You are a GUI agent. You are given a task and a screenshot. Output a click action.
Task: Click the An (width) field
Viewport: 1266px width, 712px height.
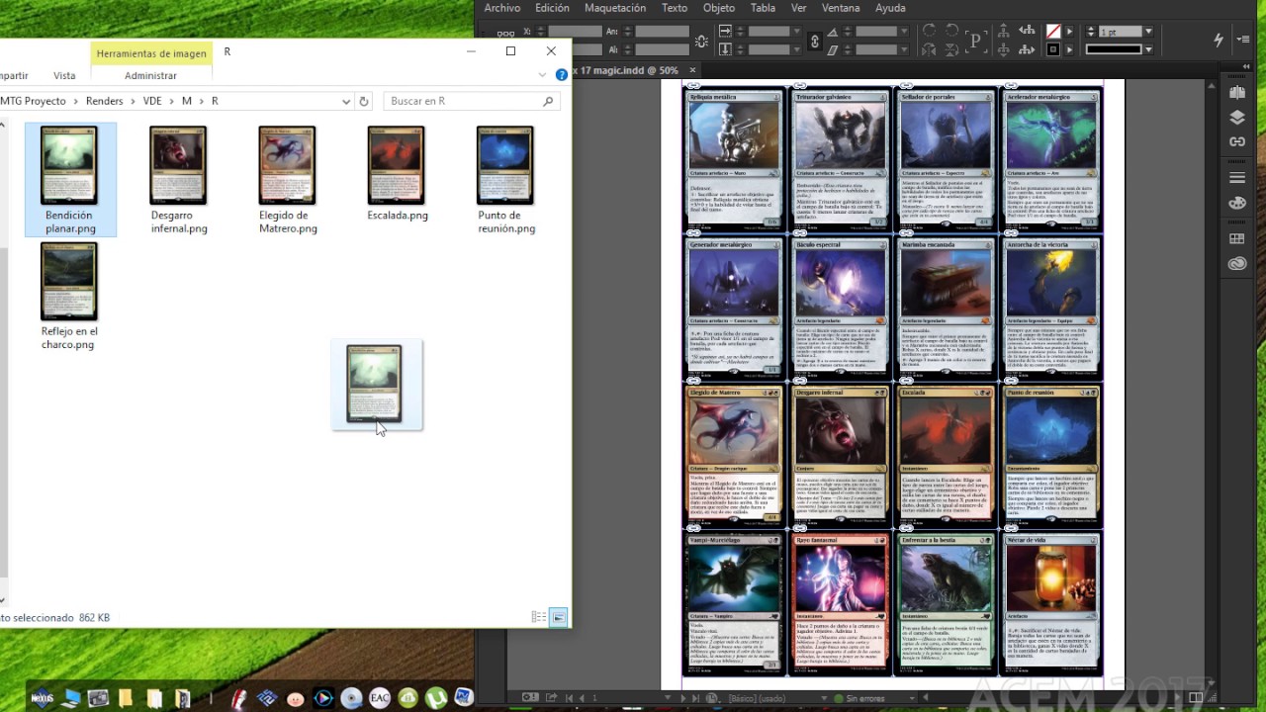coord(662,31)
